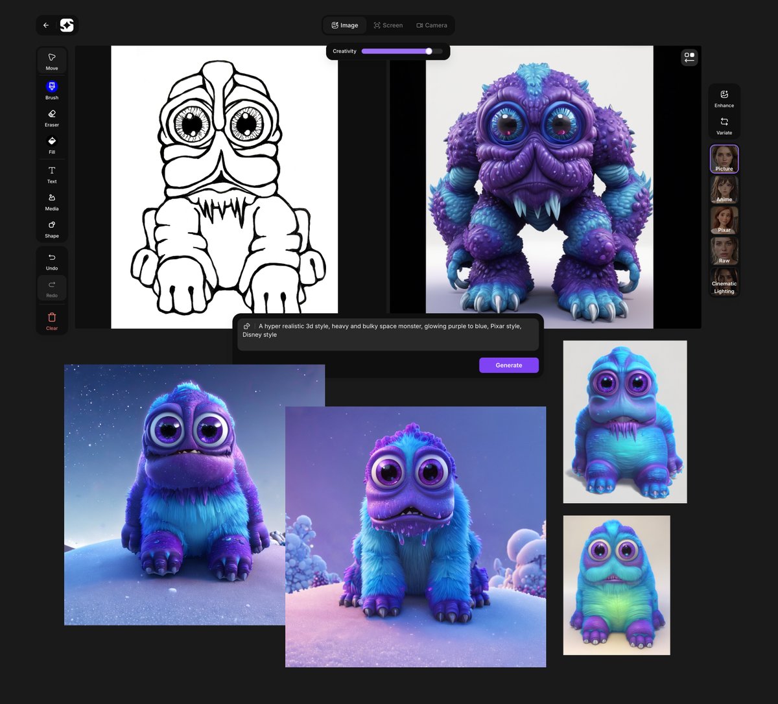Pick the Shape tool
This screenshot has width=778, height=704.
pos(51,230)
